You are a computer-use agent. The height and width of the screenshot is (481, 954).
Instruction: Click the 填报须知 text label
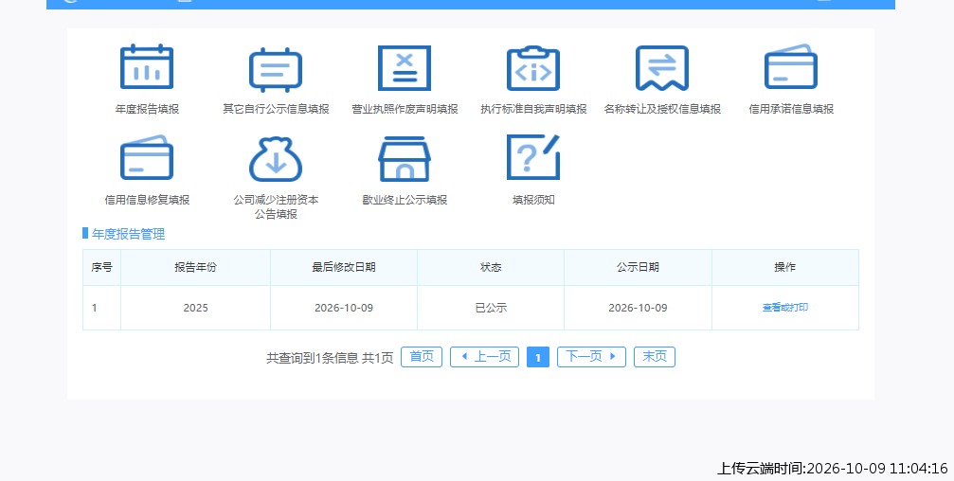pyautogui.click(x=533, y=200)
